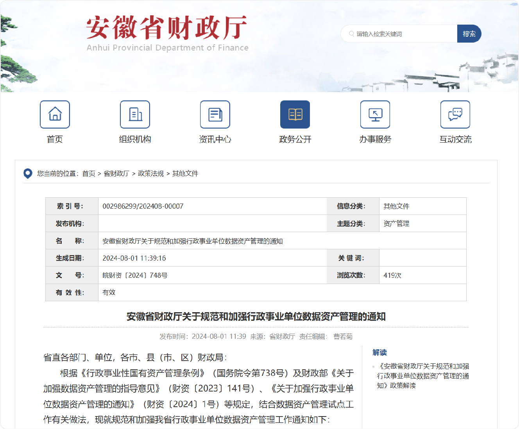Open 省财政厅 breadcrumb link
The height and width of the screenshot is (429, 519).
coord(116,173)
